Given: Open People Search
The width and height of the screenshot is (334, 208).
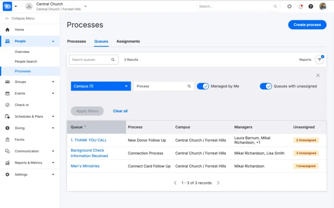Looking at the screenshot, I should [x=26, y=62].
